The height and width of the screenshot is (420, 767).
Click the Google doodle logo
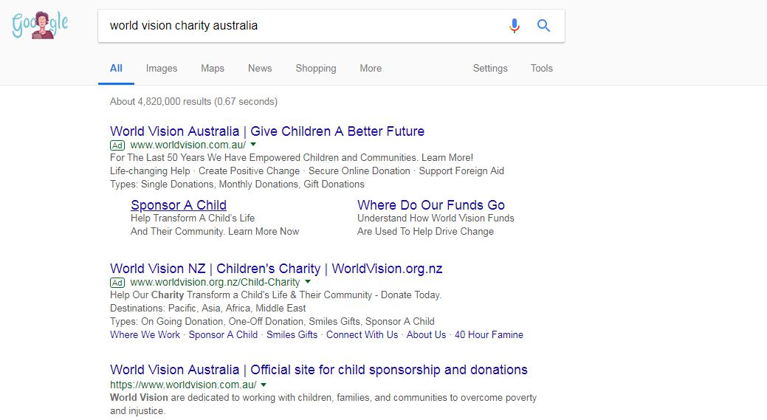click(x=40, y=25)
